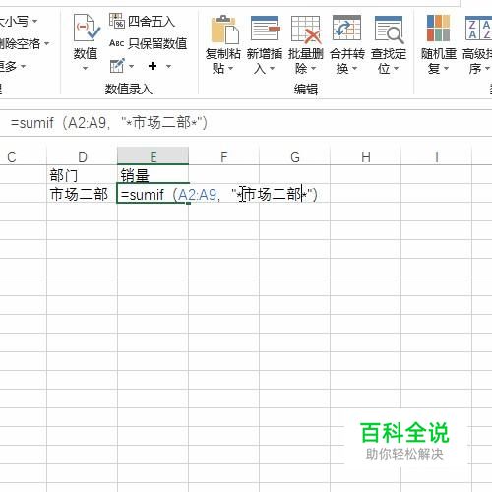
Task: Click the cell editing the sumif formula
Action: coord(154,194)
